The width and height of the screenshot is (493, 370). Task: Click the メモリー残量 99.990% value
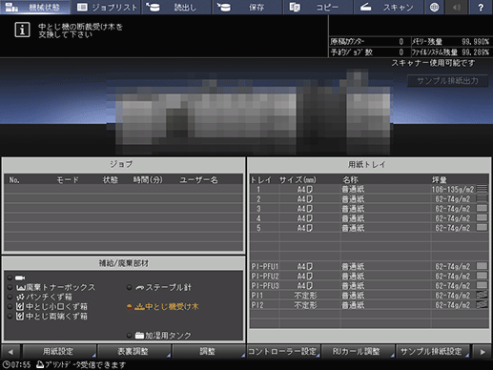pos(475,42)
